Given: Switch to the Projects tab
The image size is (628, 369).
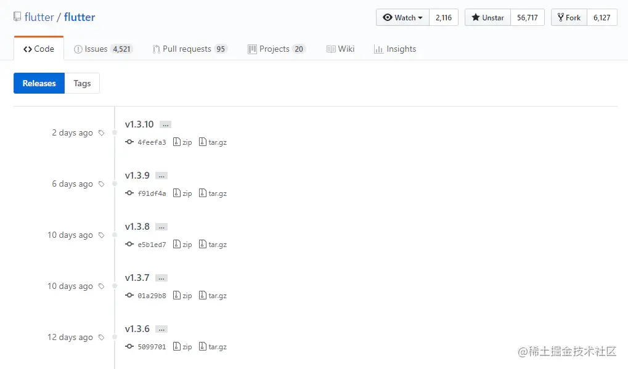Looking at the screenshot, I should pyautogui.click(x=277, y=49).
